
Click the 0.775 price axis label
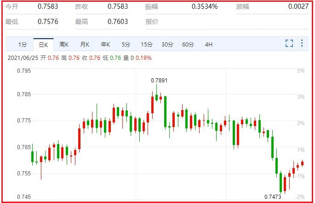[x=24, y=121]
